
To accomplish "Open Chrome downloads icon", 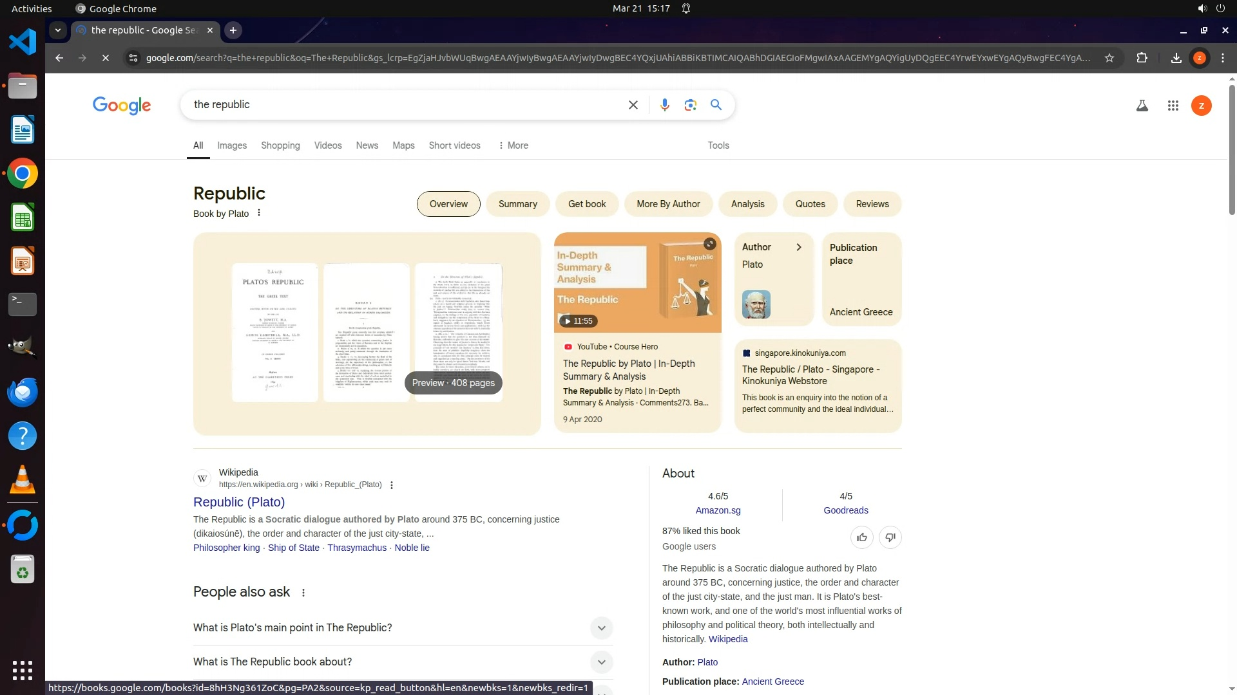I will pos(1176,58).
